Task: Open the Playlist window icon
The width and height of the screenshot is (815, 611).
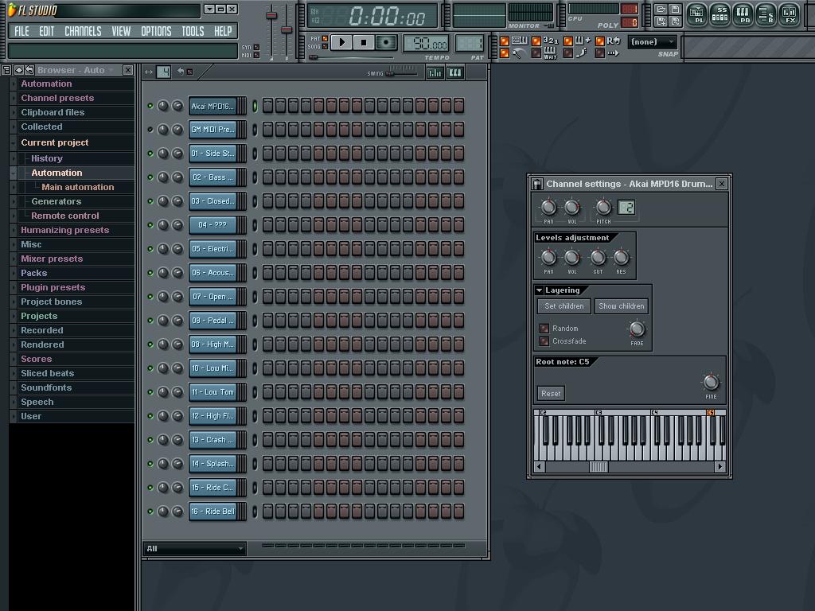Action: pos(696,14)
